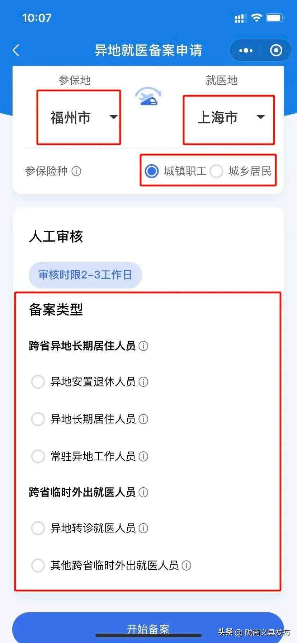297x643 pixels.
Task: Select 城乡居民 insurance type
Action: point(217,171)
